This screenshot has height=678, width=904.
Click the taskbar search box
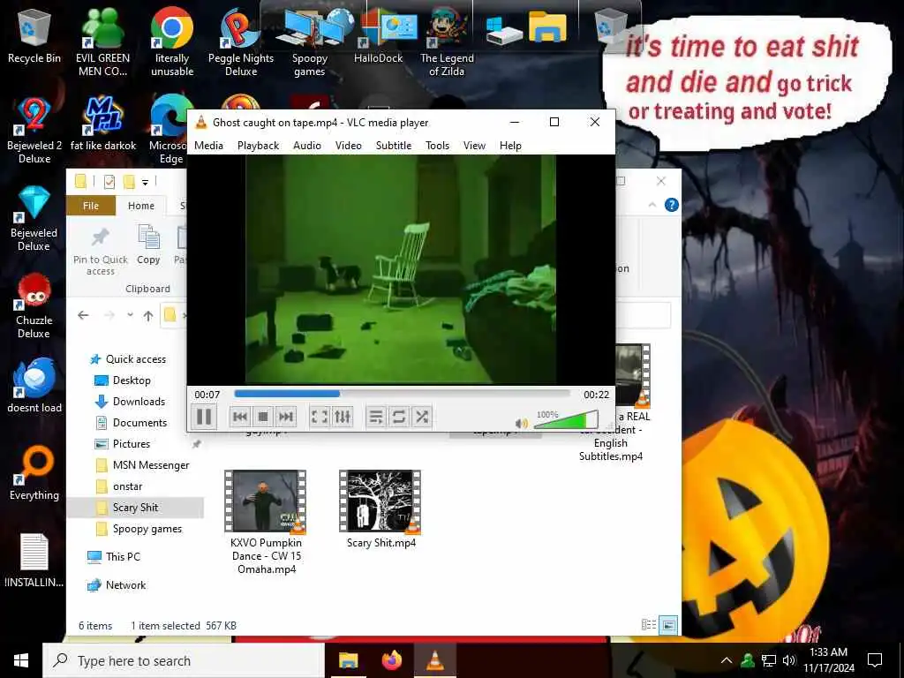pos(184,660)
